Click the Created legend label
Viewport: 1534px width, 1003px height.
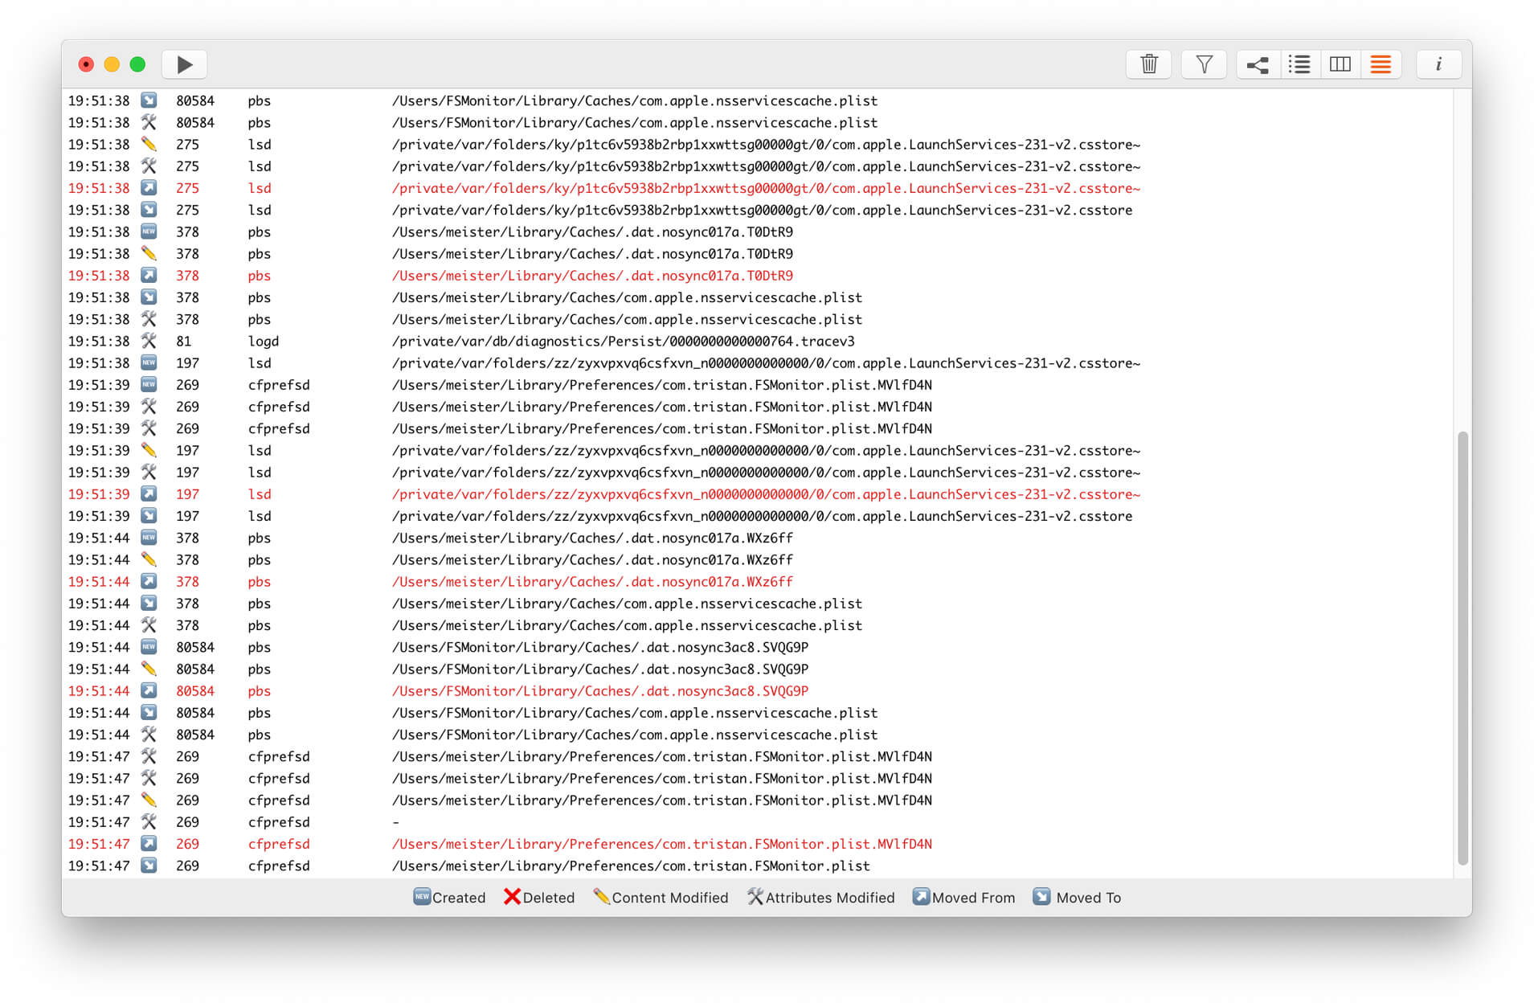pos(458,898)
